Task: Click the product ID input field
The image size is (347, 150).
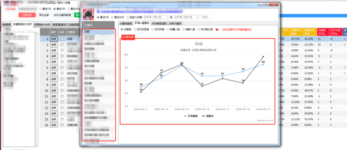Action: (x=28, y=9)
